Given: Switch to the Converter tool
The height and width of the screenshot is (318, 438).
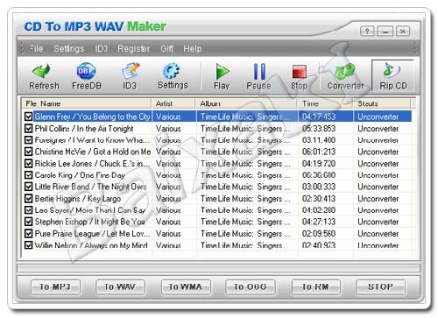Looking at the screenshot, I should pos(345,76).
